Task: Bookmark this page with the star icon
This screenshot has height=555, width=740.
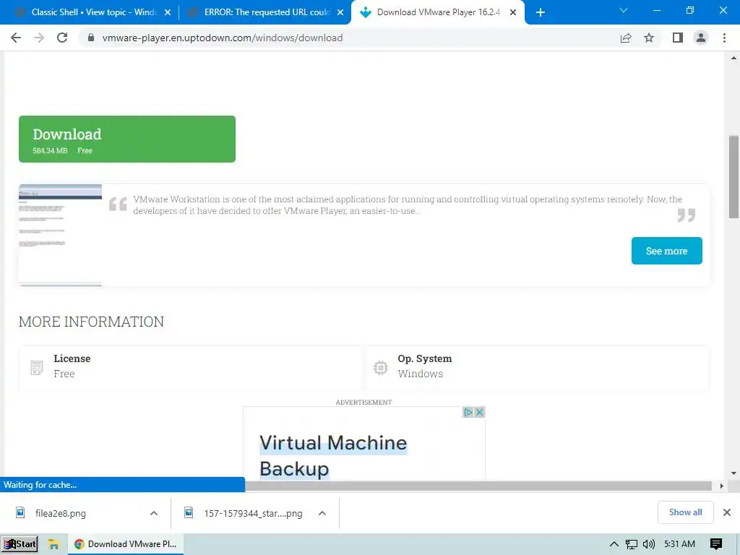Action: click(x=649, y=38)
